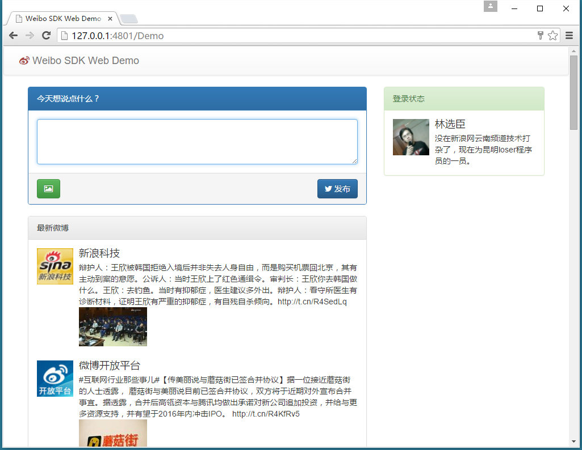
Task: Open the saved password key icon
Action: pyautogui.click(x=541, y=36)
